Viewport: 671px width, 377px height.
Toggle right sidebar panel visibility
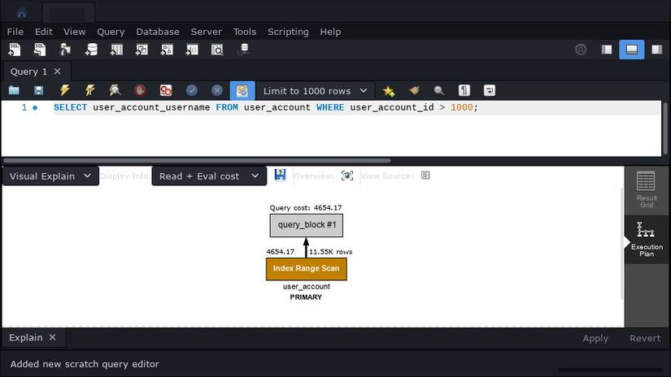(657, 50)
